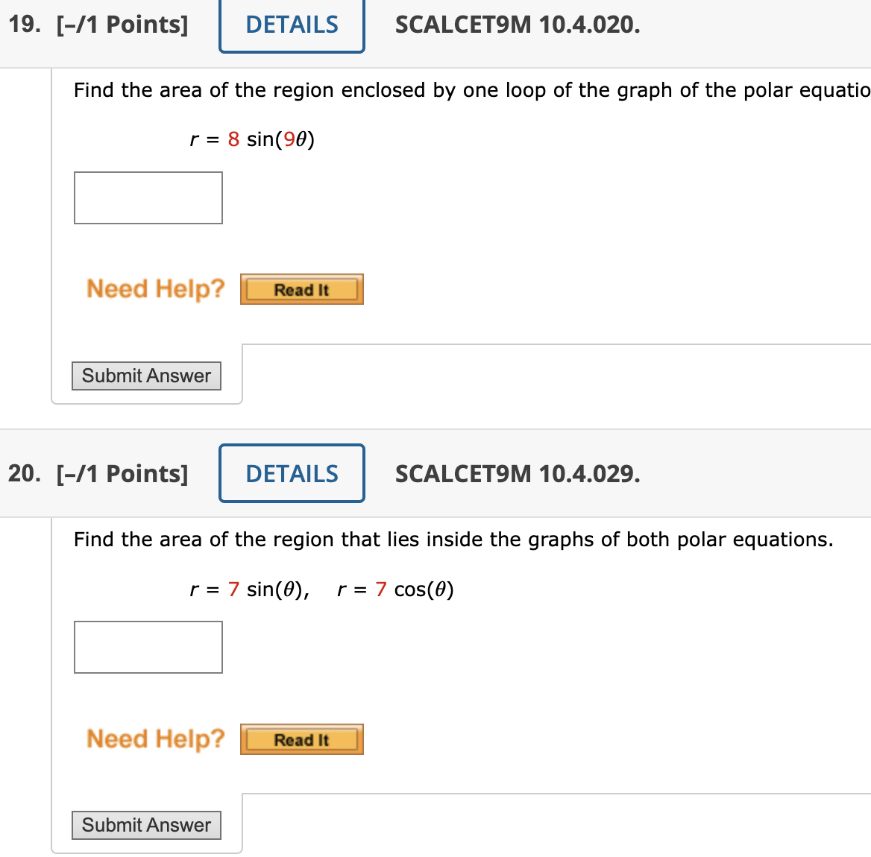Open DETAILS for question 19
The height and width of the screenshot is (857, 871).
tap(291, 25)
